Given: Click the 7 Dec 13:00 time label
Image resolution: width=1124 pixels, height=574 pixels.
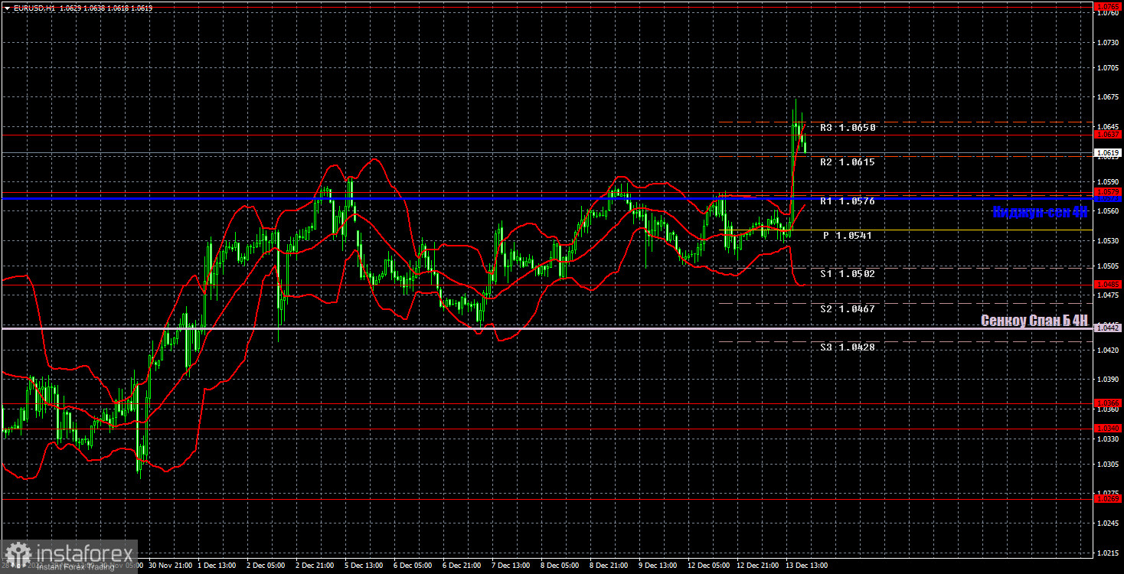Looking at the screenshot, I should [x=511, y=566].
